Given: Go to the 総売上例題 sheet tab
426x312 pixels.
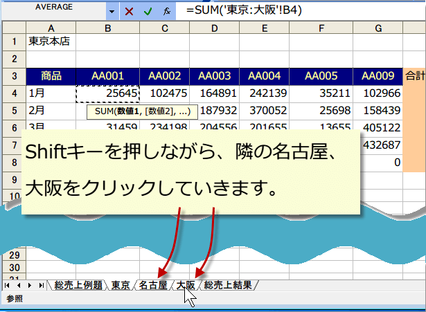Looking at the screenshot, I should tap(80, 285).
